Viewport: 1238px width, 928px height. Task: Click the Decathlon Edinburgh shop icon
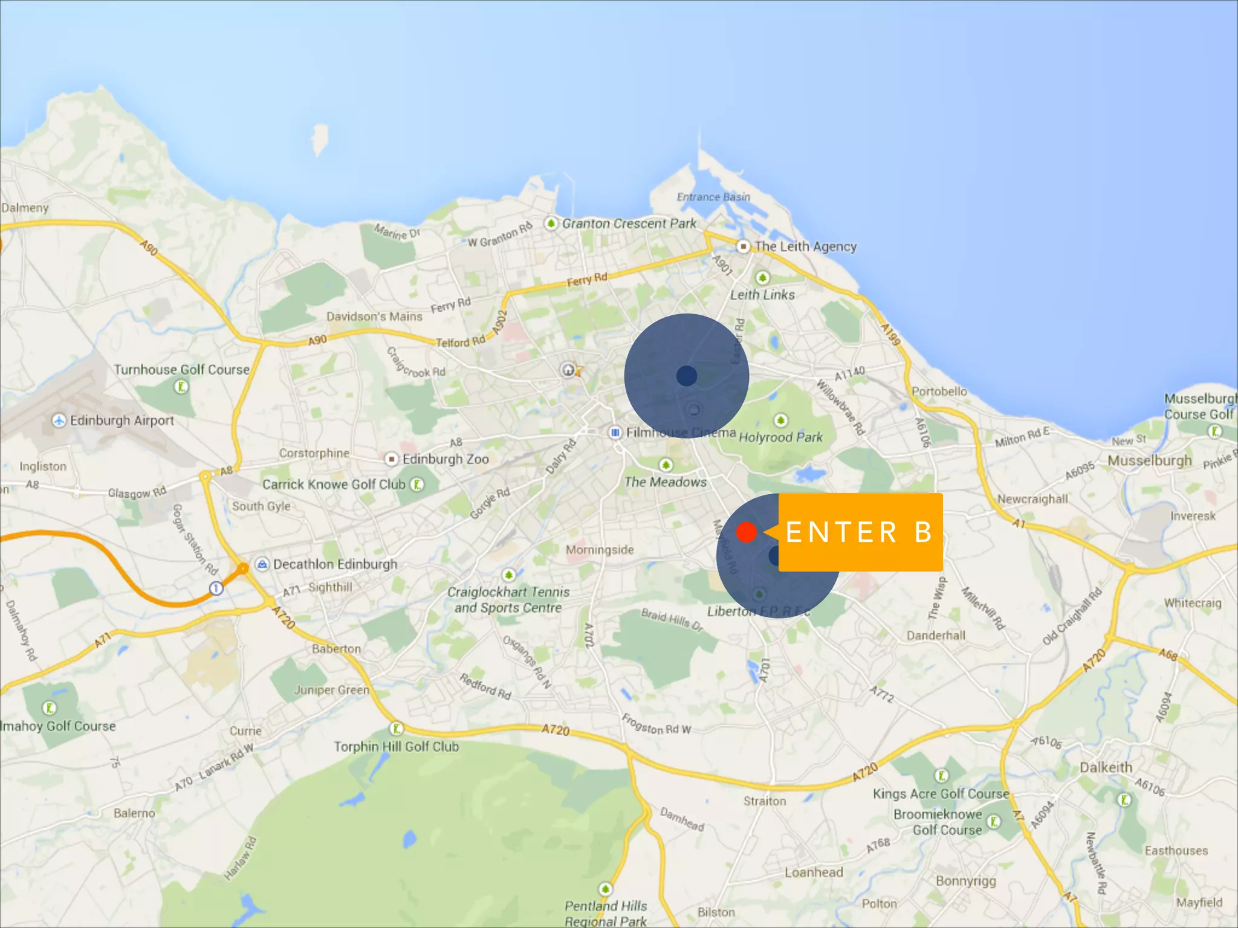pos(262,564)
